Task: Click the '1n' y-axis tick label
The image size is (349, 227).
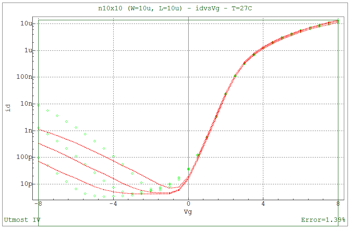Action: pos(28,130)
